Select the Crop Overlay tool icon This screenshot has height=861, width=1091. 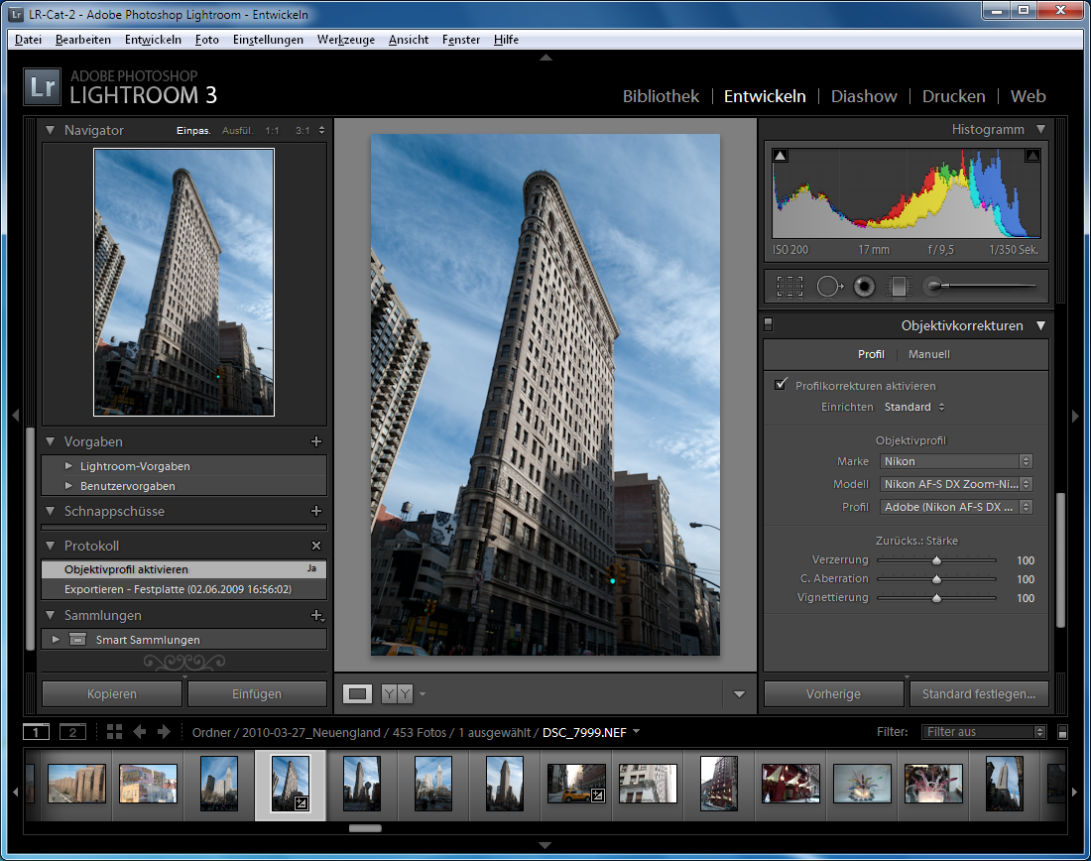[789, 287]
